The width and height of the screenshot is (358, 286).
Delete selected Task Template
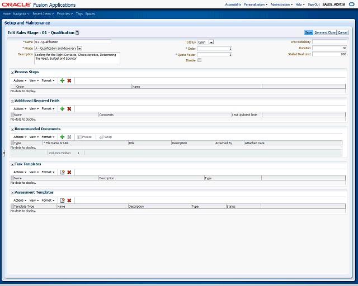coord(69,172)
